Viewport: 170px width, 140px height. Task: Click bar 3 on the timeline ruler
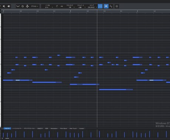[x=70, y=11]
